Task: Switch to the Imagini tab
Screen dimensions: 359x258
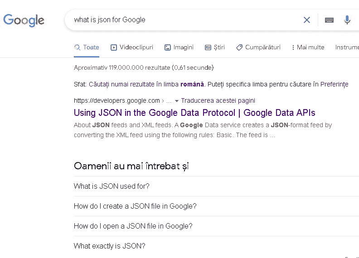Action: point(179,47)
